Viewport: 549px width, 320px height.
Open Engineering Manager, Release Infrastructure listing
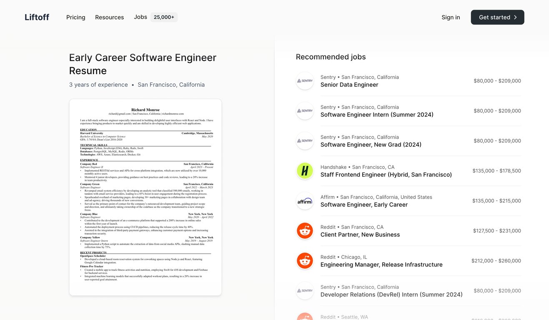(x=381, y=265)
